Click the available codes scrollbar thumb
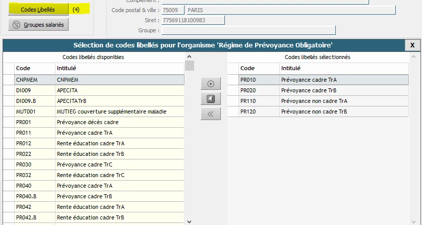Image resolution: width=422 pixels, height=225 pixels. pyautogui.click(x=190, y=66)
